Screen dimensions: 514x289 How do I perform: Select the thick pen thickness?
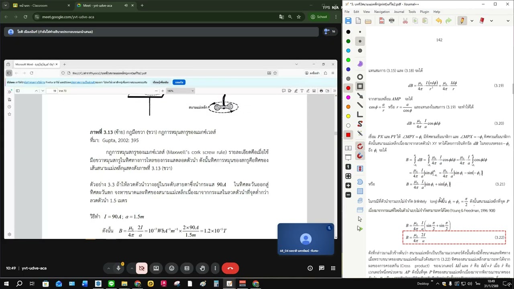(360, 51)
